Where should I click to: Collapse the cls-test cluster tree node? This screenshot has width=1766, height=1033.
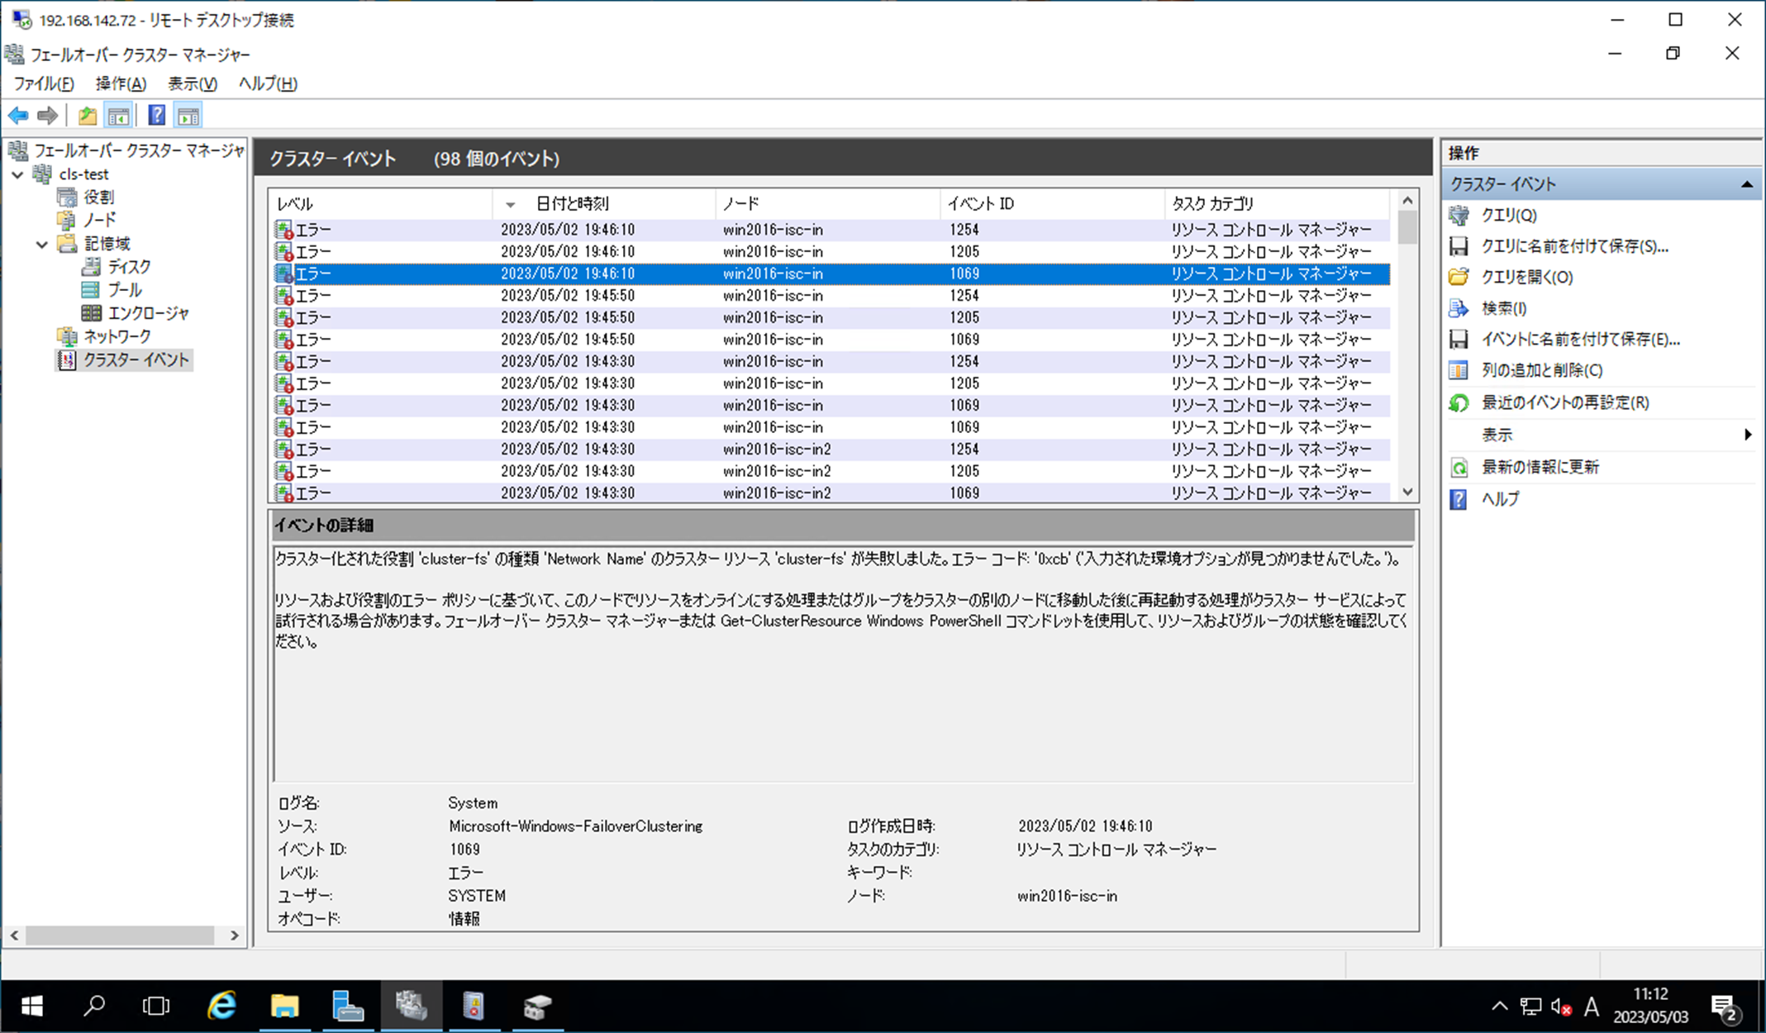[17, 174]
